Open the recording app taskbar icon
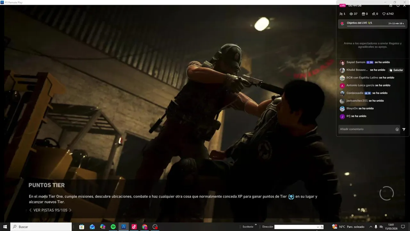410x231 pixels. [x=155, y=227]
